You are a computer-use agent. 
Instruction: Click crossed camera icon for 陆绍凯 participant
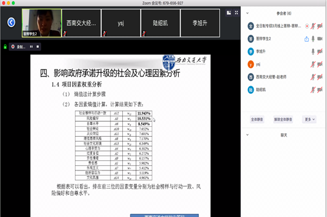click(320, 90)
